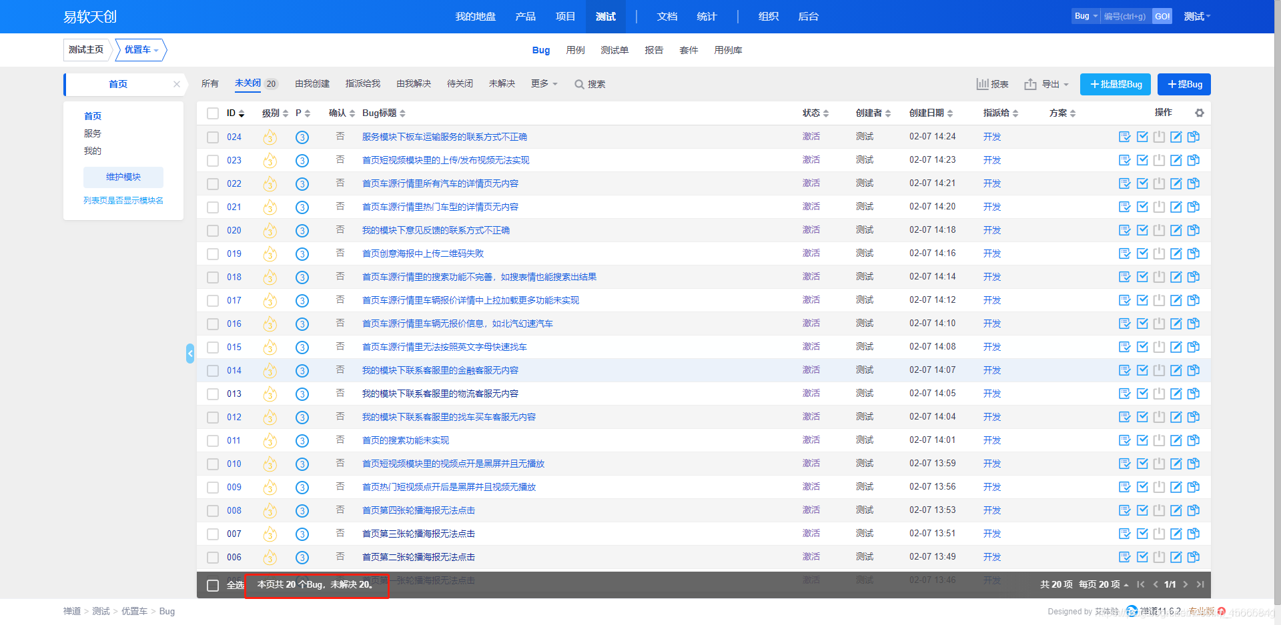The width and height of the screenshot is (1281, 625).
Task: Close the 首页 module filter tab
Action: tap(177, 84)
